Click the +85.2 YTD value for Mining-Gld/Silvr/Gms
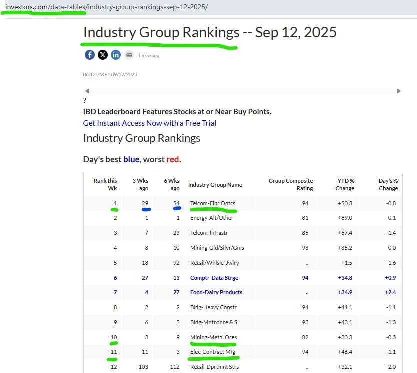The image size is (417, 373). click(x=345, y=248)
